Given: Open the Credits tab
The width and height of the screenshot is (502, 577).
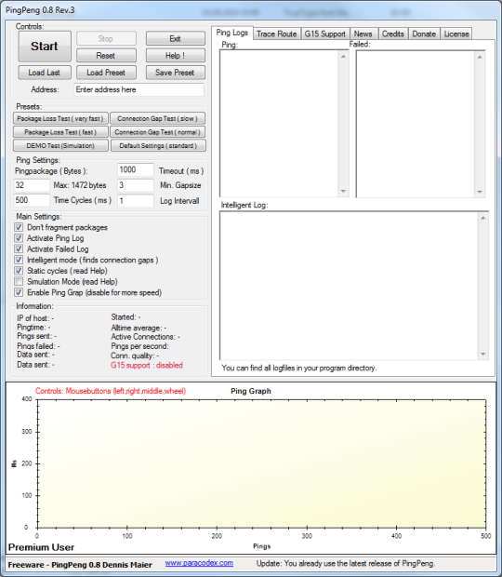Looking at the screenshot, I should (x=393, y=34).
